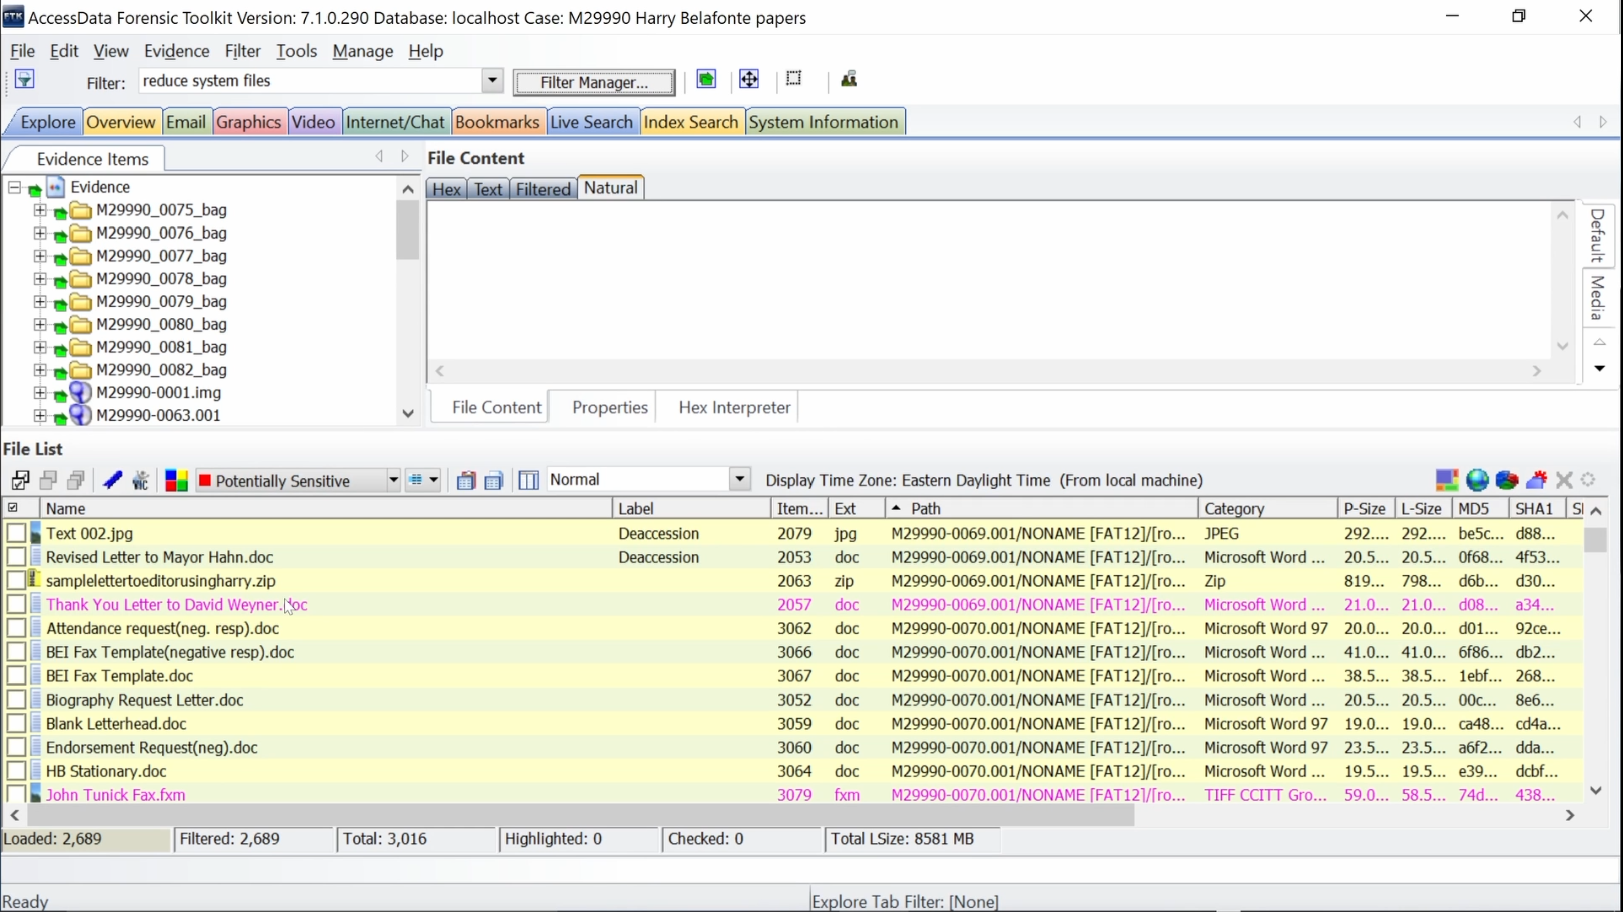
Task: Toggle the header select-all checkbox in File List
Action: tap(13, 508)
